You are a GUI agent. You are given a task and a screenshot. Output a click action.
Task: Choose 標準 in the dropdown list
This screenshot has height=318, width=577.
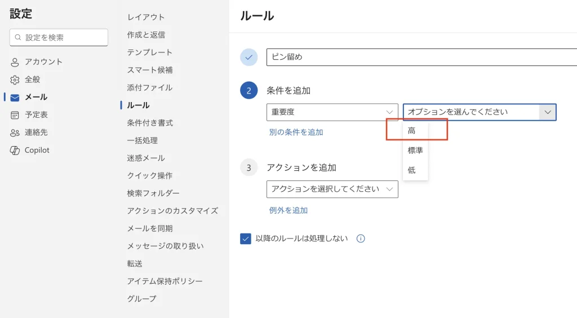point(415,151)
